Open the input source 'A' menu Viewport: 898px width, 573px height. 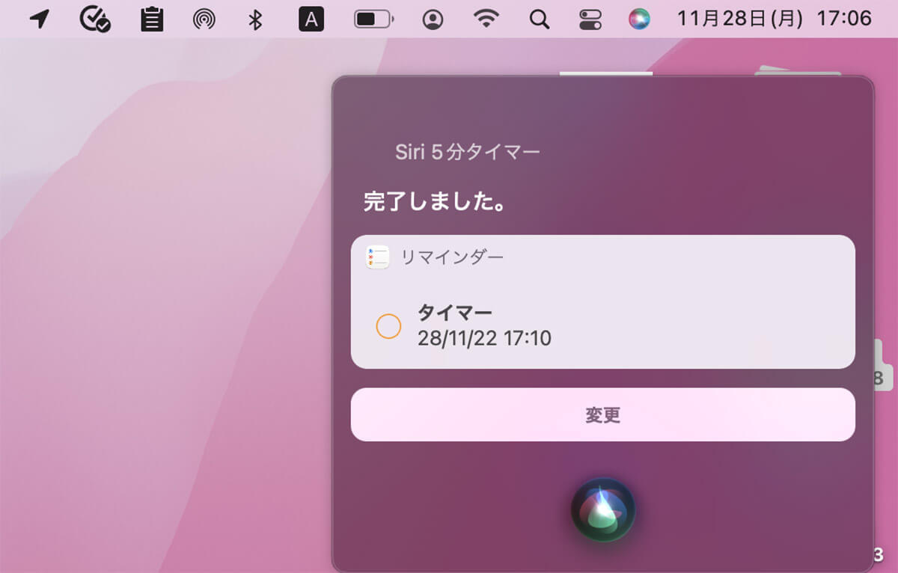coord(311,19)
